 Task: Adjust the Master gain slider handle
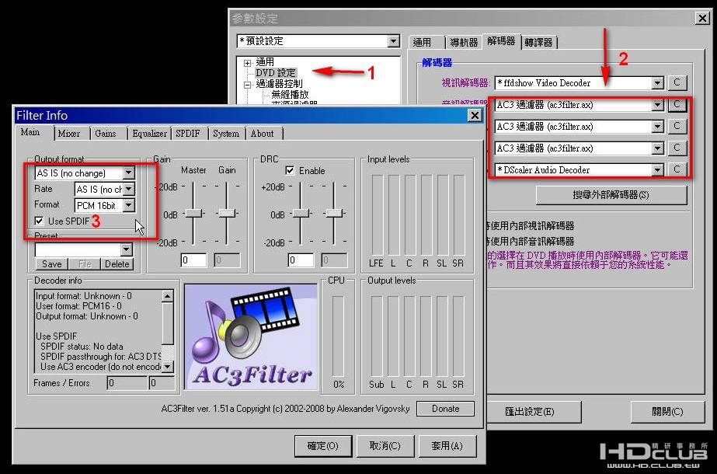coord(193,213)
